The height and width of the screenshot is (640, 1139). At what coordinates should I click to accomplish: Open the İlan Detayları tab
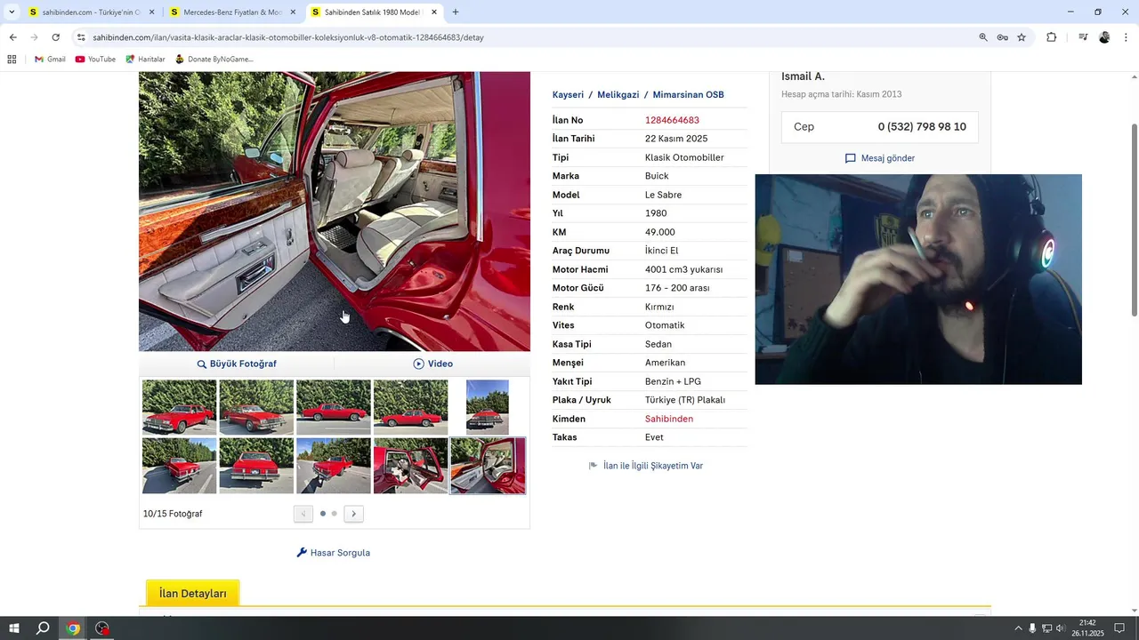[x=193, y=593]
